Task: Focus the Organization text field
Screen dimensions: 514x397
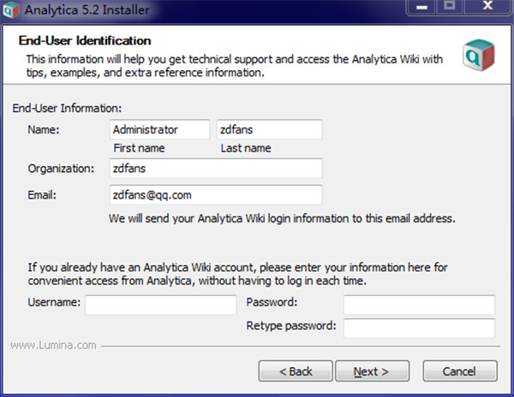Action: (x=215, y=169)
